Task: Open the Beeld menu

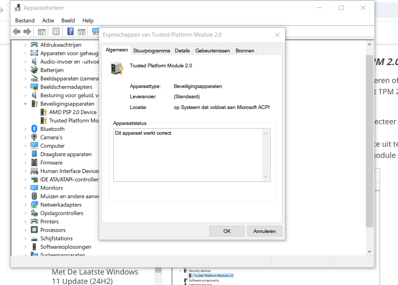Action: click(x=68, y=21)
